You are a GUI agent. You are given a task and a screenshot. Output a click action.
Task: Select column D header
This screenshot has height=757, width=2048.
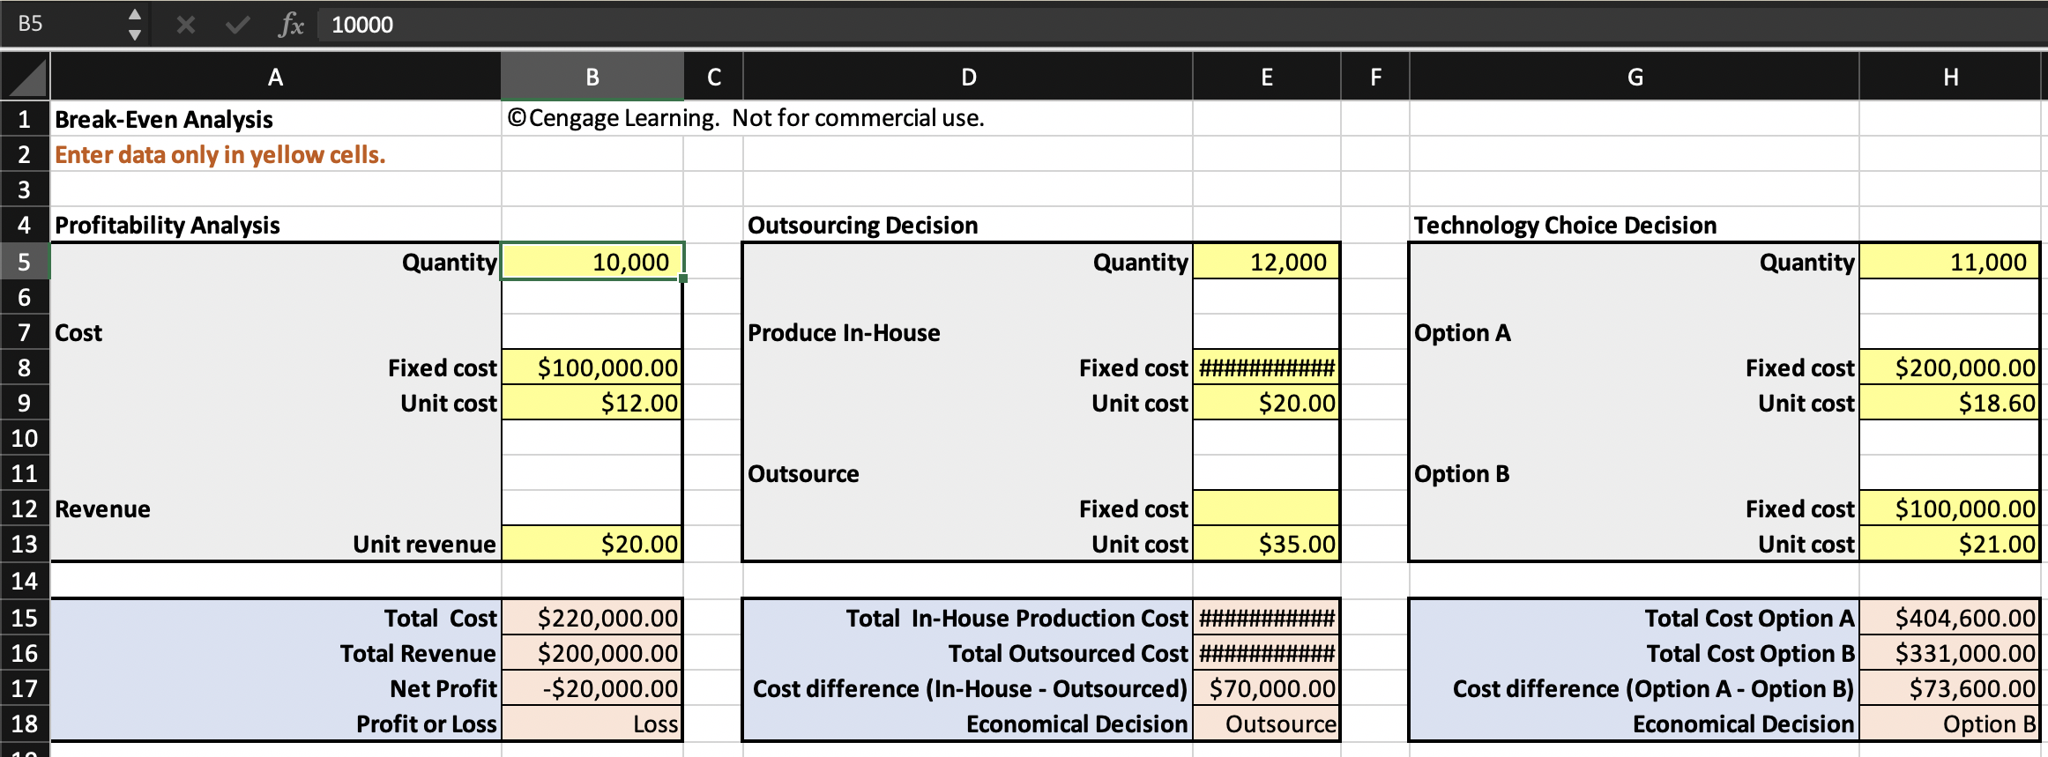968,77
